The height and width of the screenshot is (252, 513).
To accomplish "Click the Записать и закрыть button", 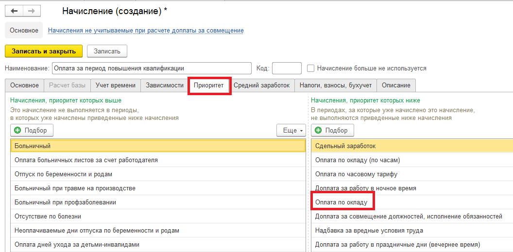I will tap(44, 51).
